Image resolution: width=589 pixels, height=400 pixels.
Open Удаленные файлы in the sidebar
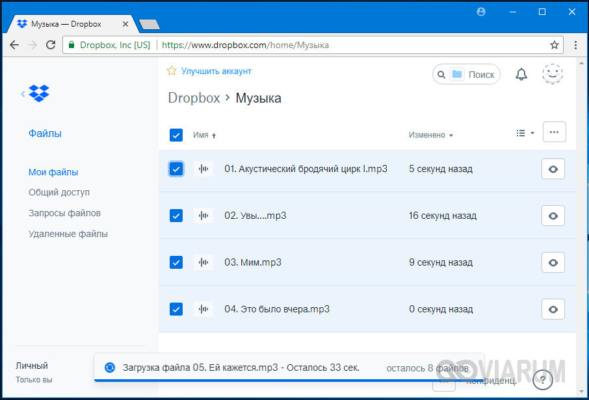tap(68, 234)
